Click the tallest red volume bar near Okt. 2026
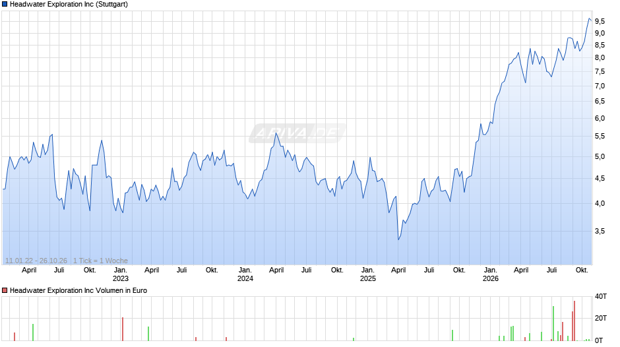Viewport: 620px width, 347px height. click(x=574, y=321)
